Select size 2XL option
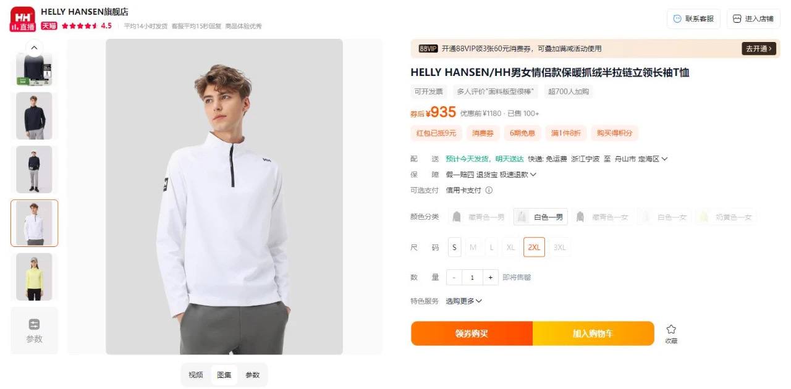 (x=534, y=247)
